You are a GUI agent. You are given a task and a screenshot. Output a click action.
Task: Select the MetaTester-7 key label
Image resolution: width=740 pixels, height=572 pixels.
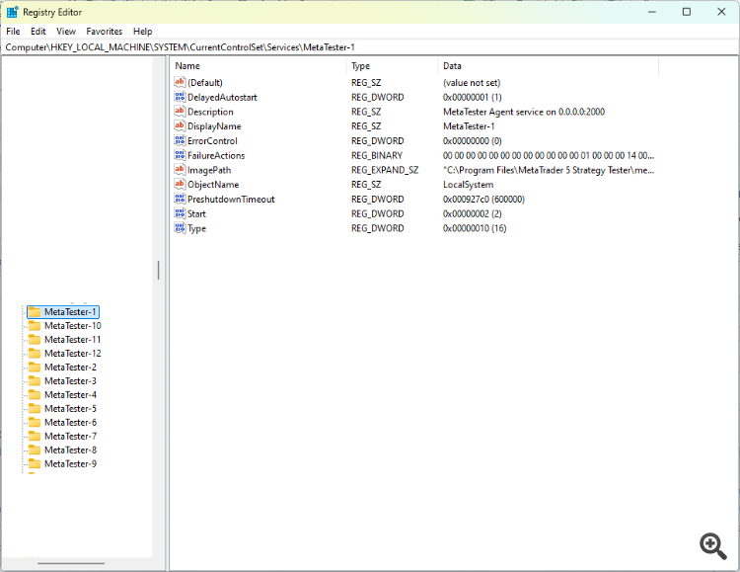click(x=70, y=437)
